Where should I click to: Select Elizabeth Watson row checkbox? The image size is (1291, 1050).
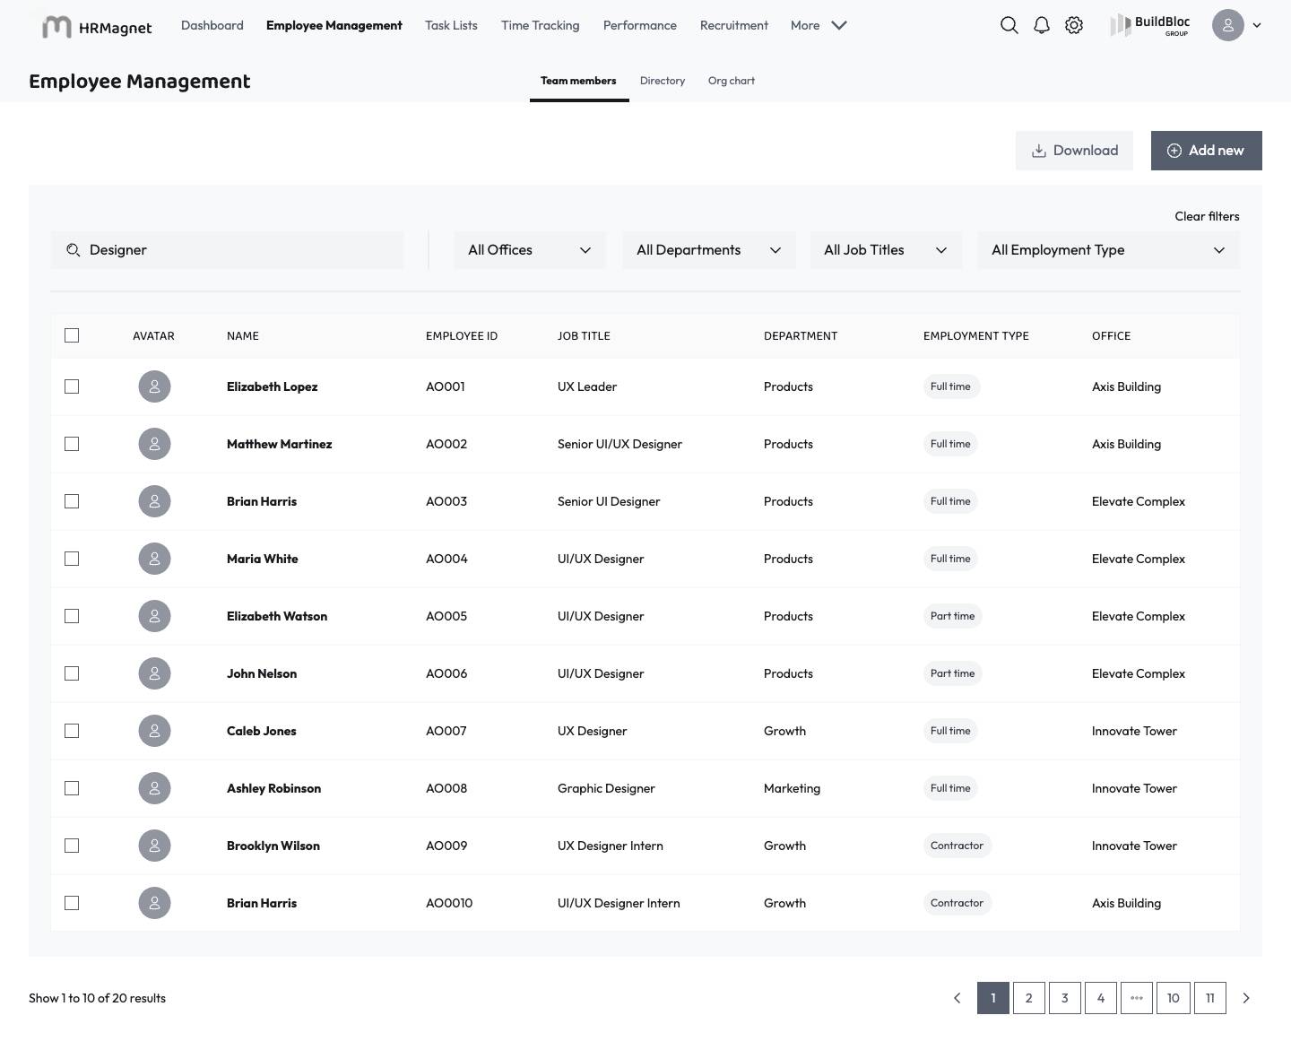pos(72,616)
